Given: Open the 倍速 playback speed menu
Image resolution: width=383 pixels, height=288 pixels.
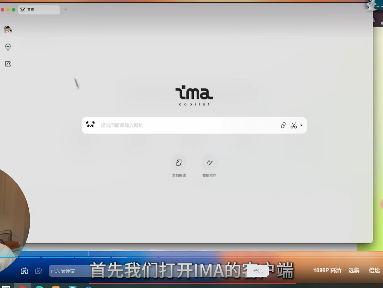Looking at the screenshot, I should (x=374, y=270).
